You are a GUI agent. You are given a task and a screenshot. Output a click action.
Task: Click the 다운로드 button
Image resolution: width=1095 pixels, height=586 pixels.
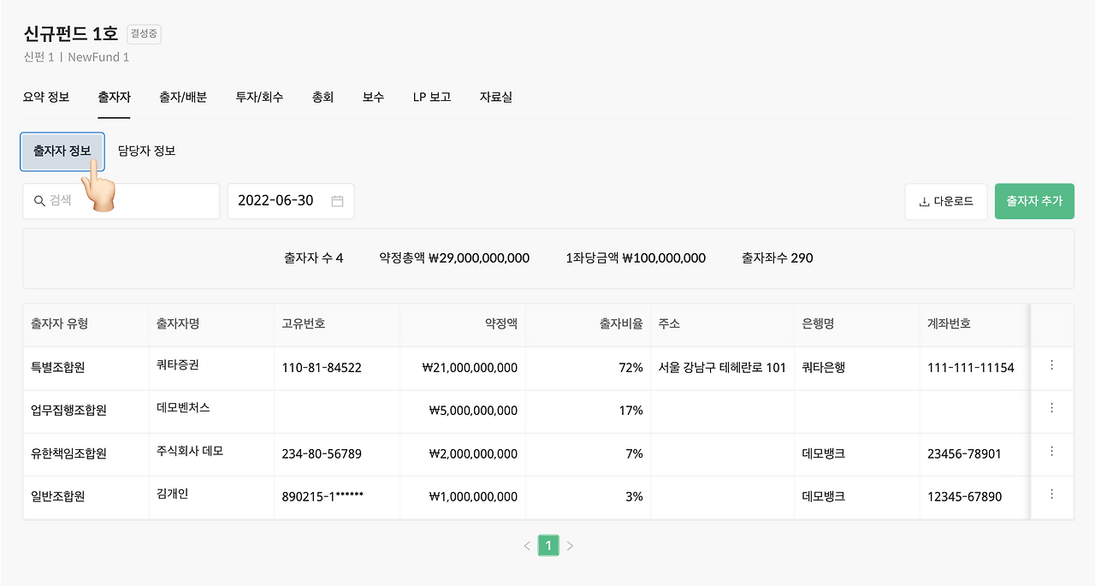pyautogui.click(x=946, y=200)
